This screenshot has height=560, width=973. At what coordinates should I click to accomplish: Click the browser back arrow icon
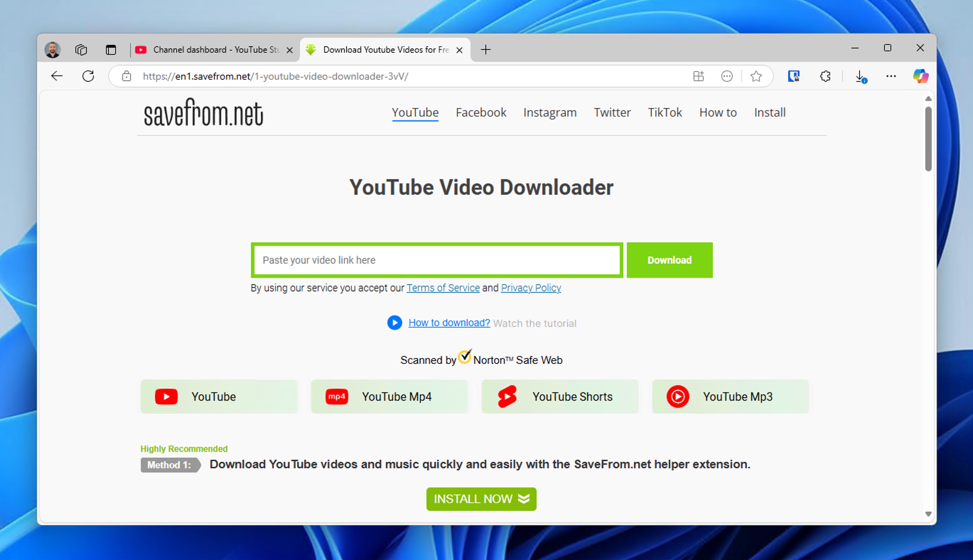tap(57, 76)
